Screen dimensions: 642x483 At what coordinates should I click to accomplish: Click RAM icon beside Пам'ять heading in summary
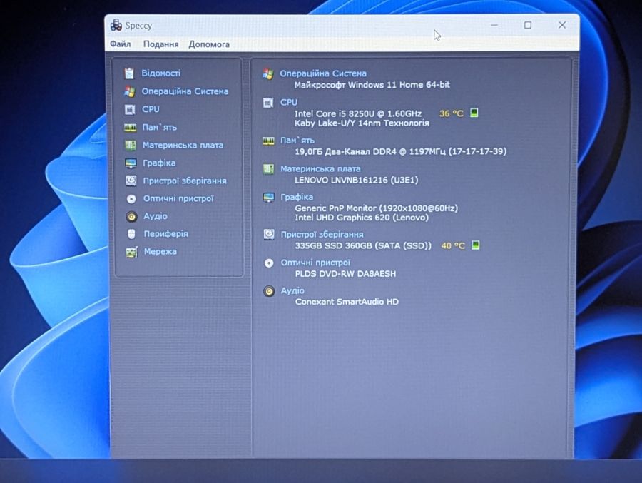point(268,141)
